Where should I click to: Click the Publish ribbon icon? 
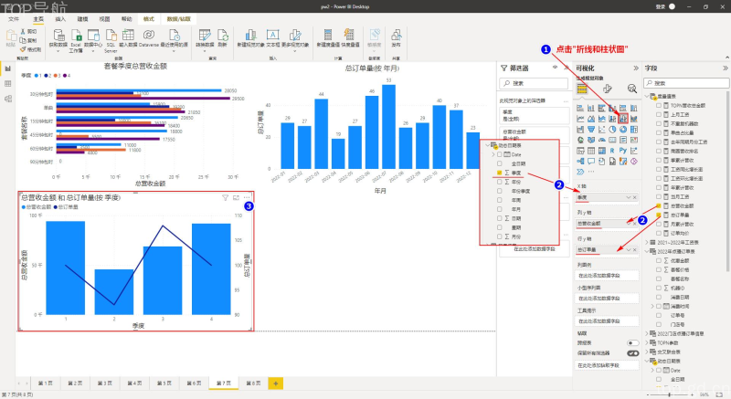click(x=396, y=38)
